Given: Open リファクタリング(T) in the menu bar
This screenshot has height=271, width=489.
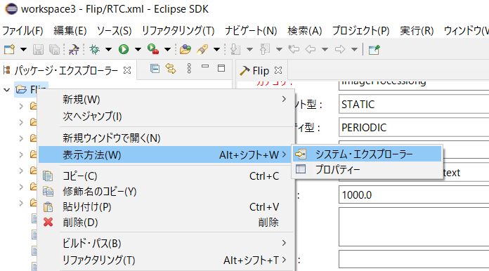Looking at the screenshot, I should pos(178,31).
